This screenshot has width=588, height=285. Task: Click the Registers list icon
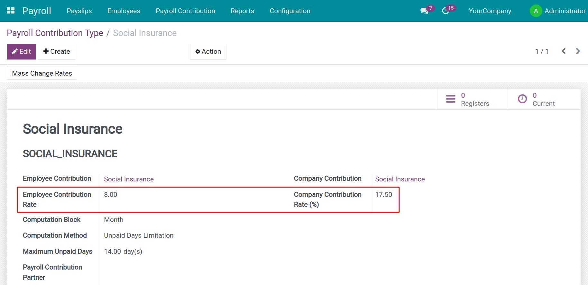point(451,99)
